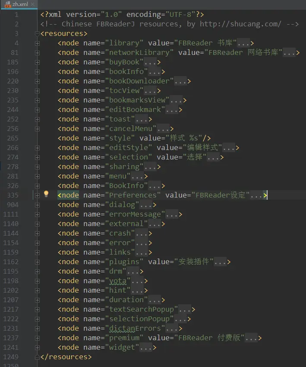Expand the textSearchPopup node fold
The width and height of the screenshot is (306, 367).
(37, 310)
